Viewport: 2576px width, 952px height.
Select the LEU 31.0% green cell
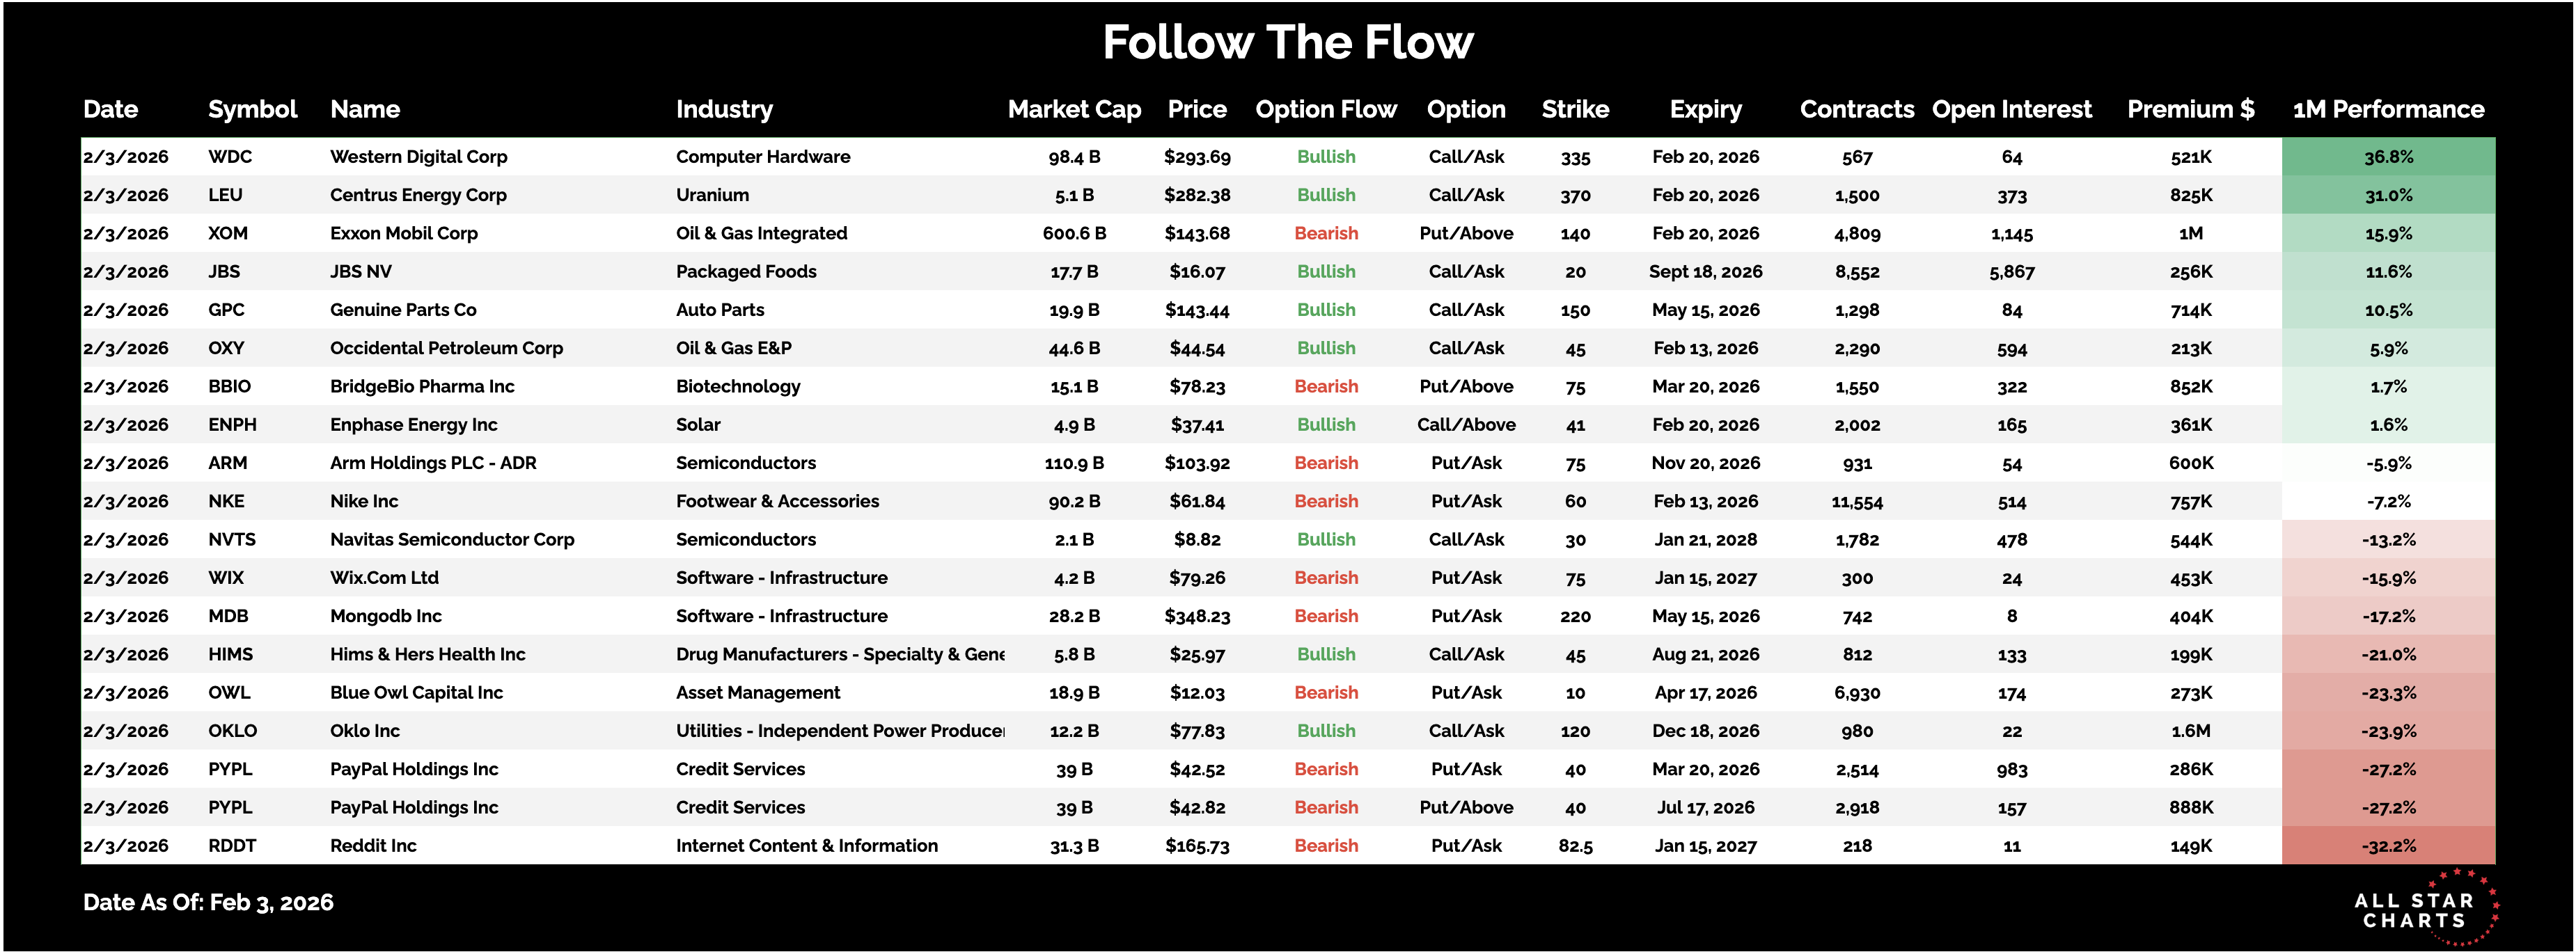coord(2388,195)
